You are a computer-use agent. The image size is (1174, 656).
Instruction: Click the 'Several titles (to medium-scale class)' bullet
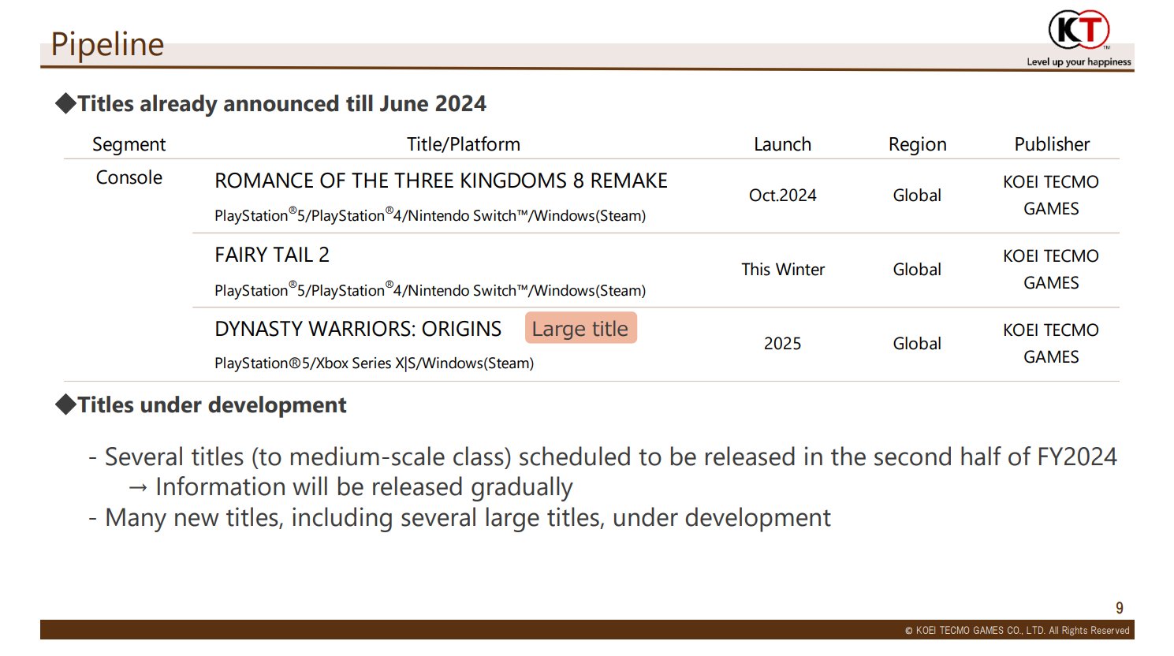click(x=603, y=457)
